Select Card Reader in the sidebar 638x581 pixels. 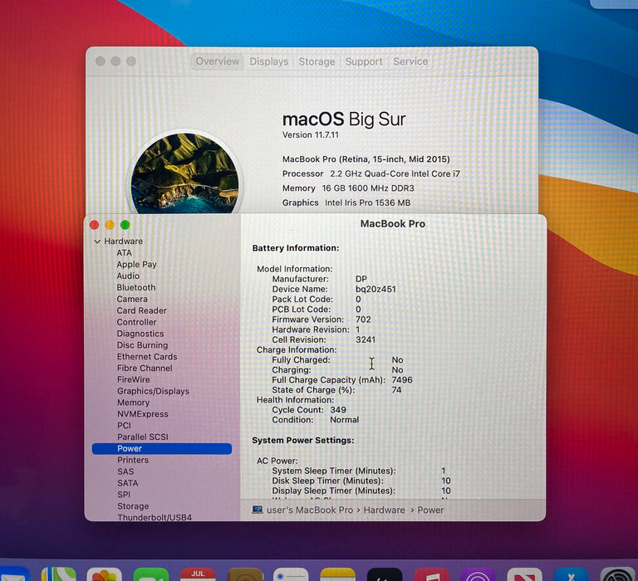[141, 310]
